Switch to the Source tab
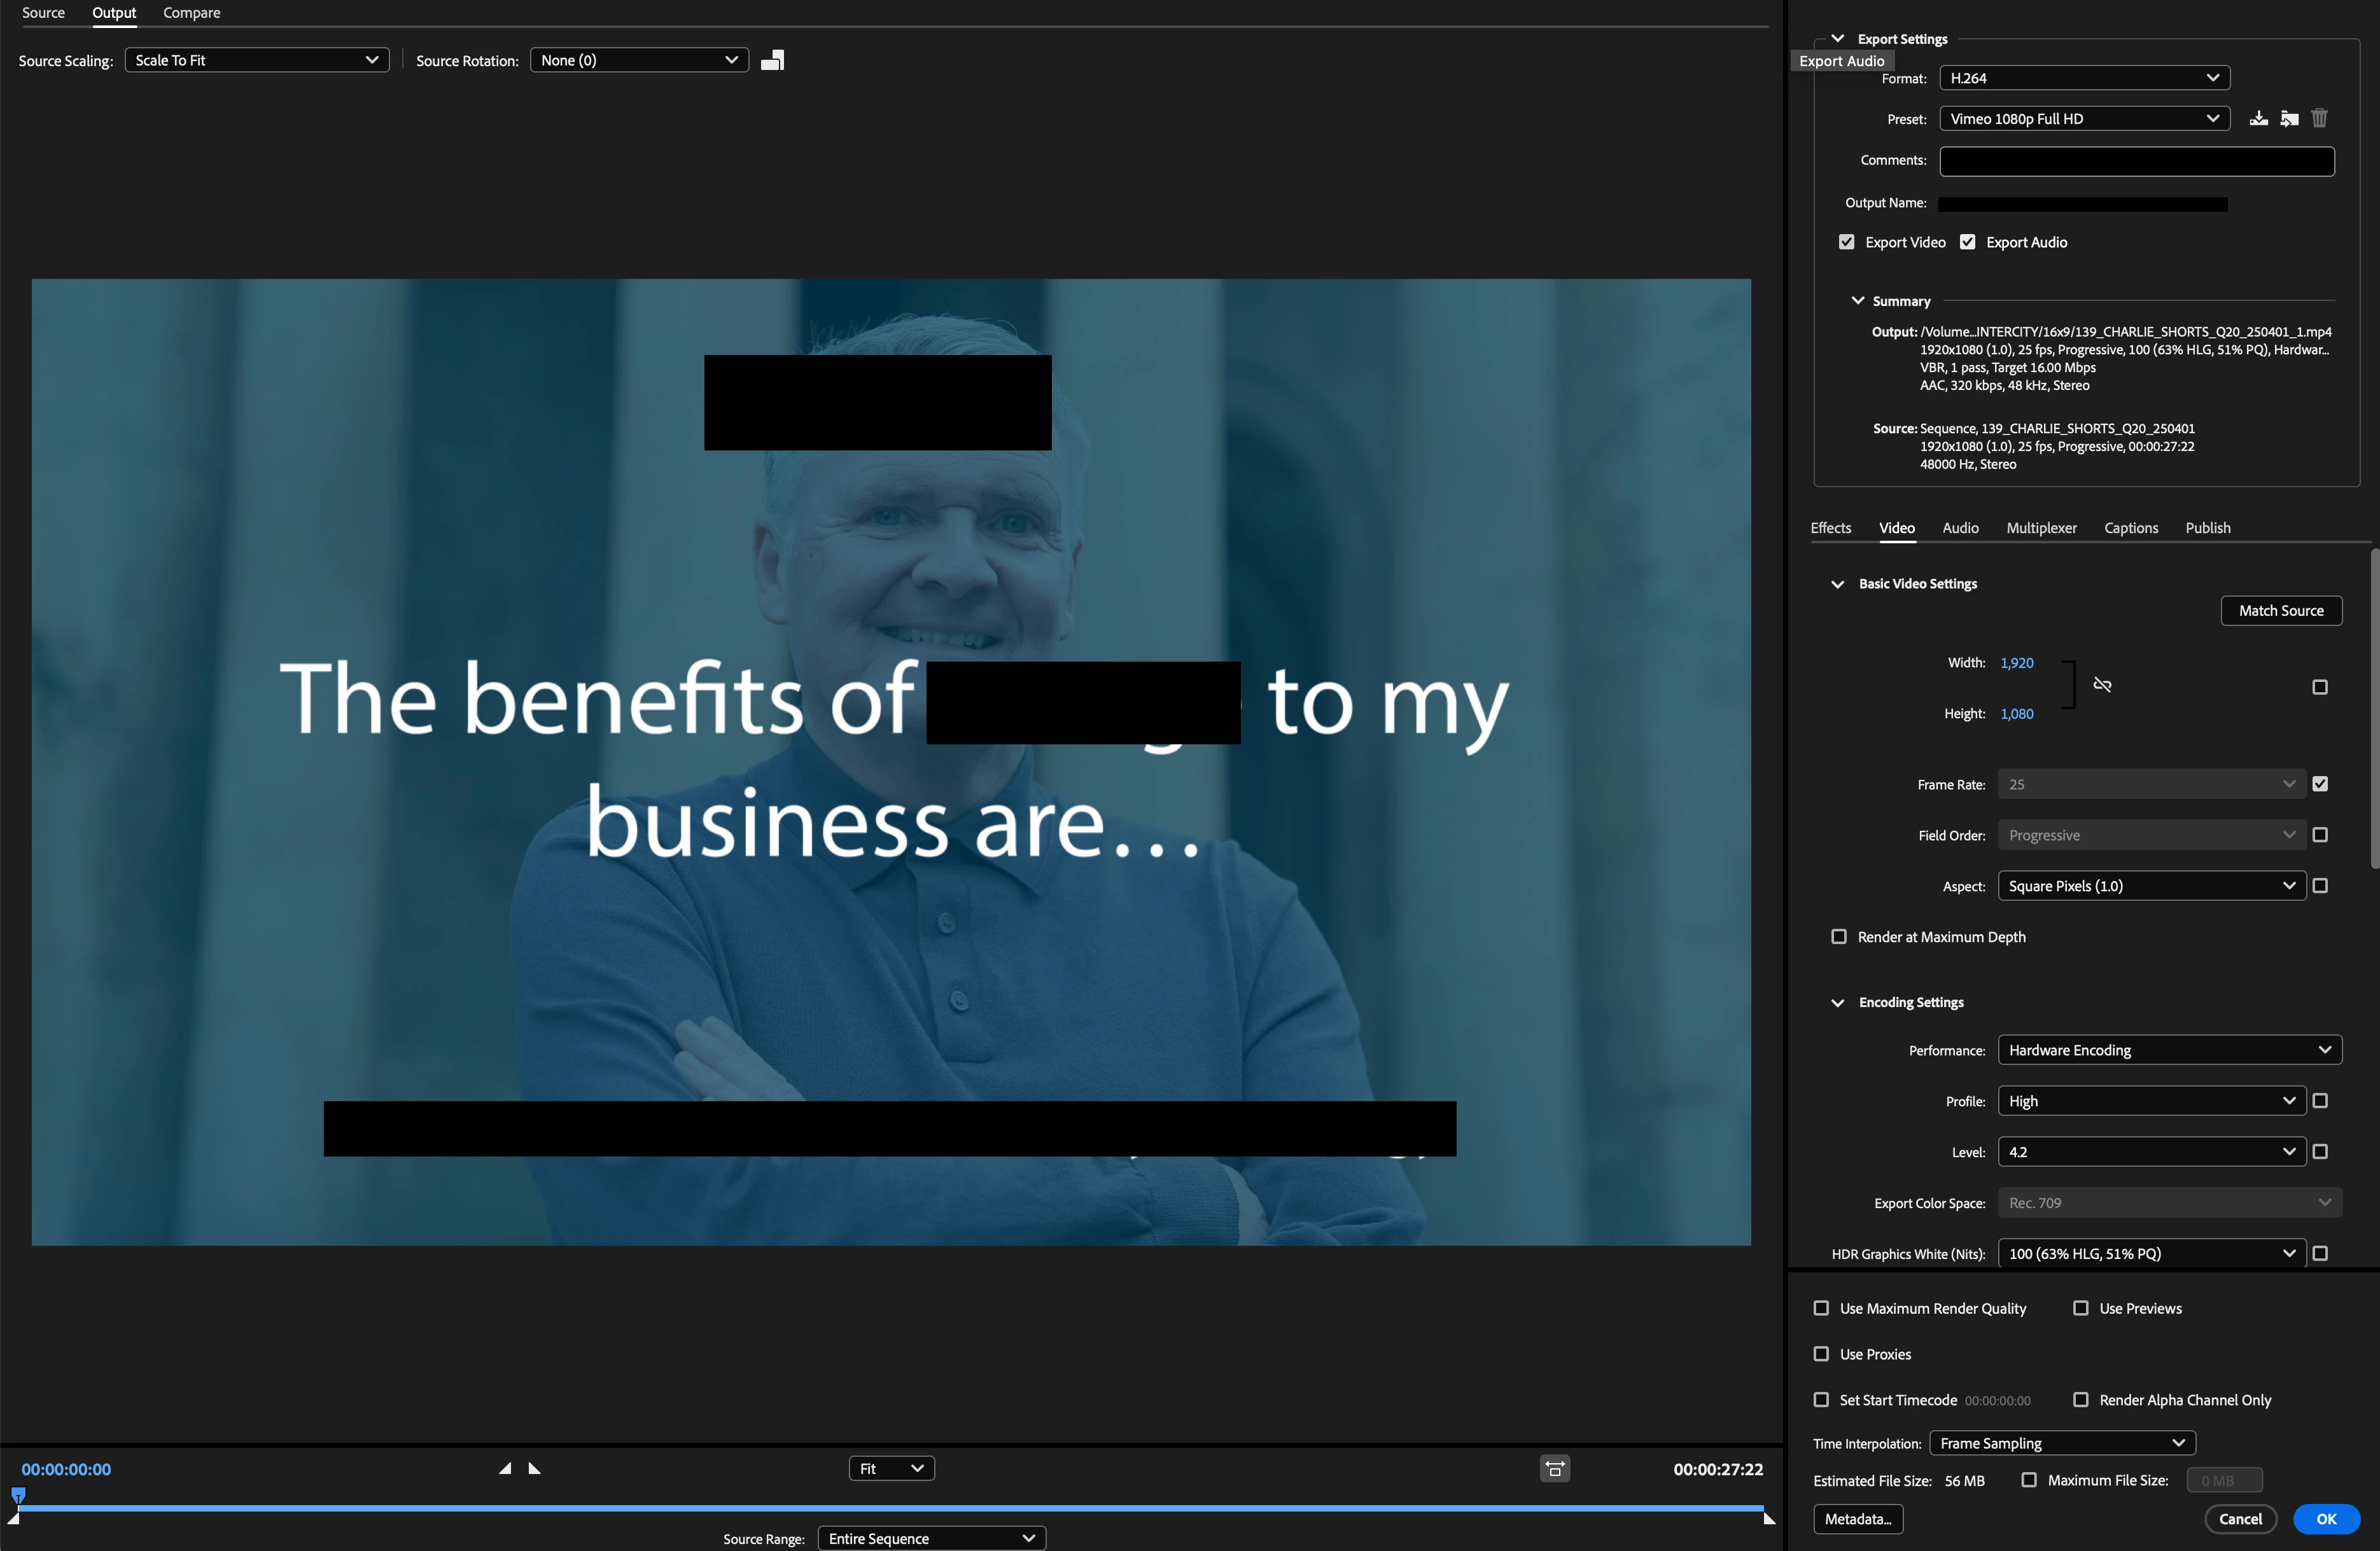The image size is (2380, 1551). pyautogui.click(x=43, y=13)
